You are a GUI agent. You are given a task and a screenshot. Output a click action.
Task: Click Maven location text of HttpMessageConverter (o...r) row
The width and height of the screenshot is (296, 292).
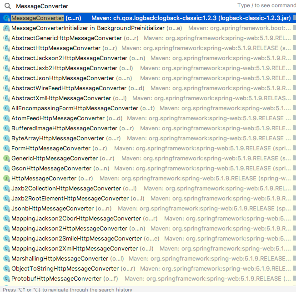click(195, 178)
